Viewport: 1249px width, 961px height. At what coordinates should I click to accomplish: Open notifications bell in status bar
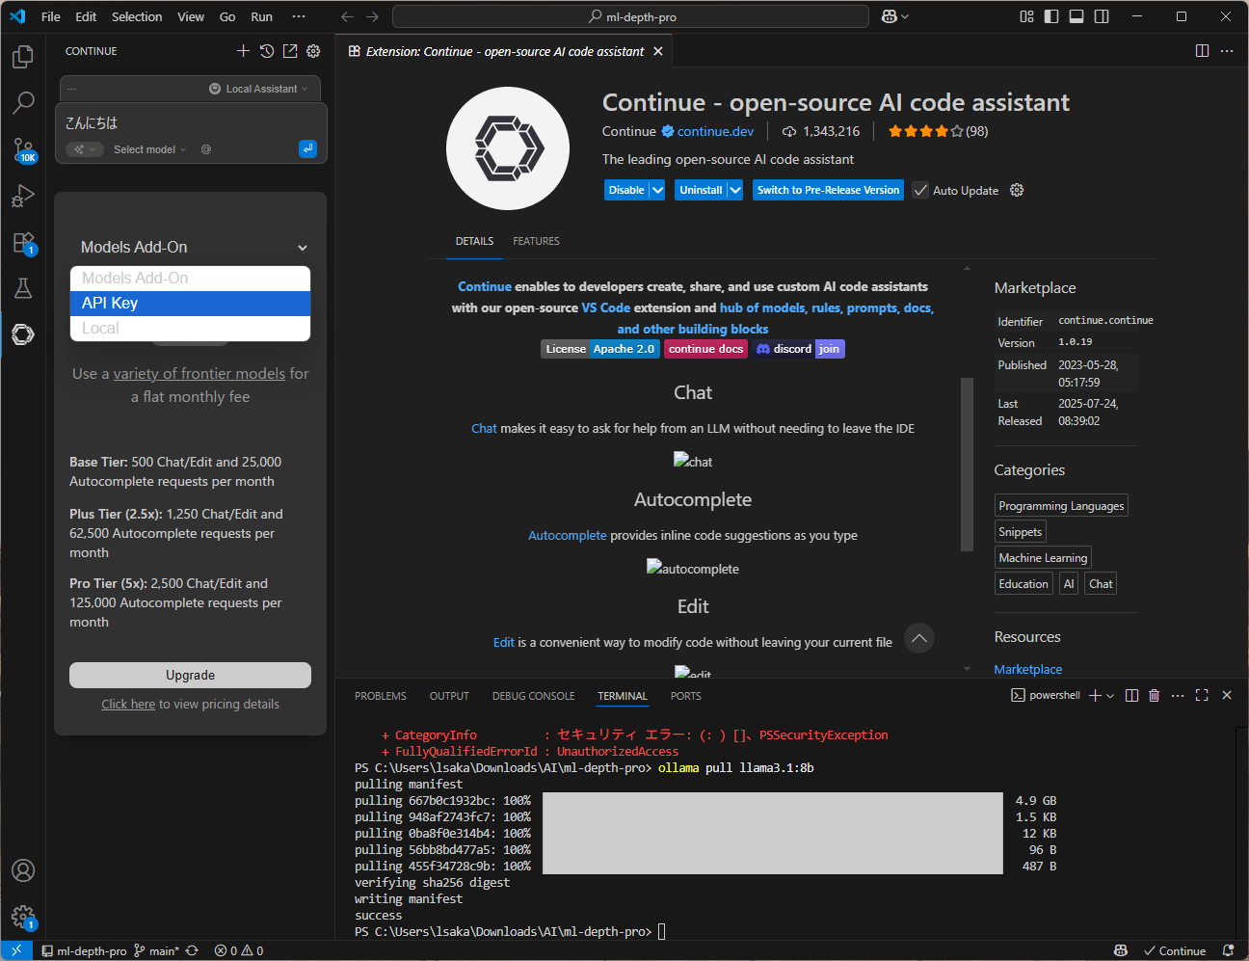pyautogui.click(x=1228, y=950)
